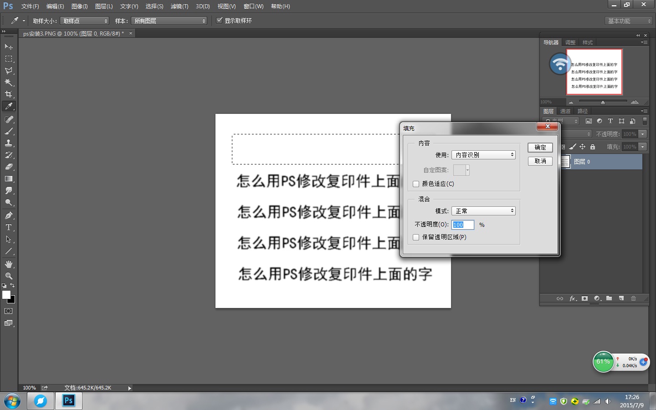Screen dimensions: 656x410
Task: Create new adjustment layer icon
Action: [x=597, y=298]
